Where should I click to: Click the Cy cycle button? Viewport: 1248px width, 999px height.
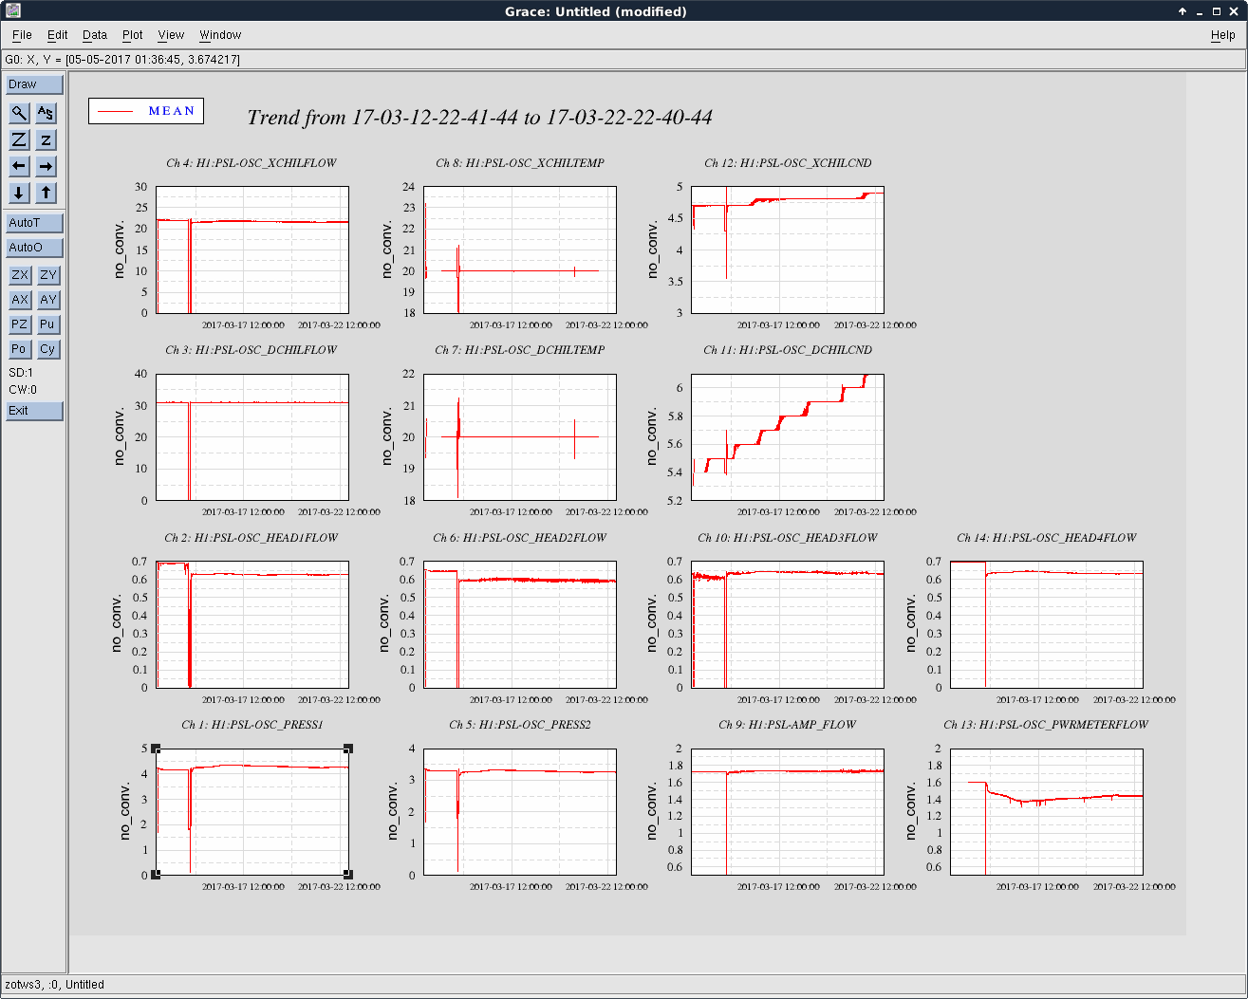coord(48,349)
